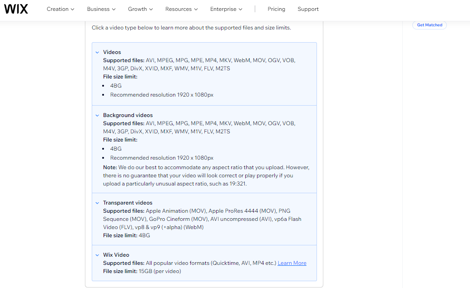
Task: Go to the Pricing page
Action: point(276,9)
